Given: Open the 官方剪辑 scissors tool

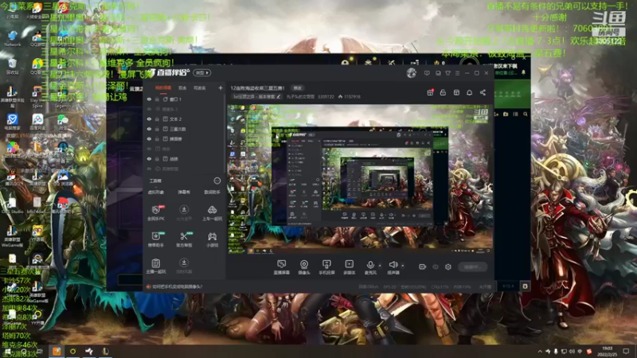Looking at the screenshot, I should pos(184,239).
